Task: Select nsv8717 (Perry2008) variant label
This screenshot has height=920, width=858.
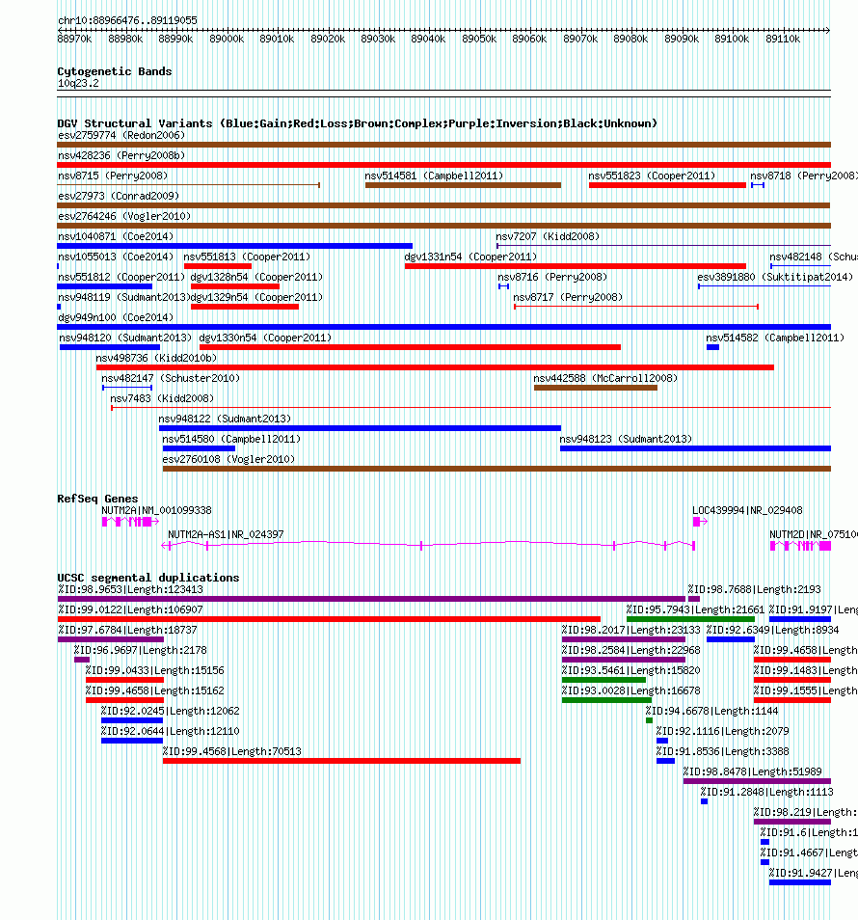Action: pyautogui.click(x=568, y=297)
